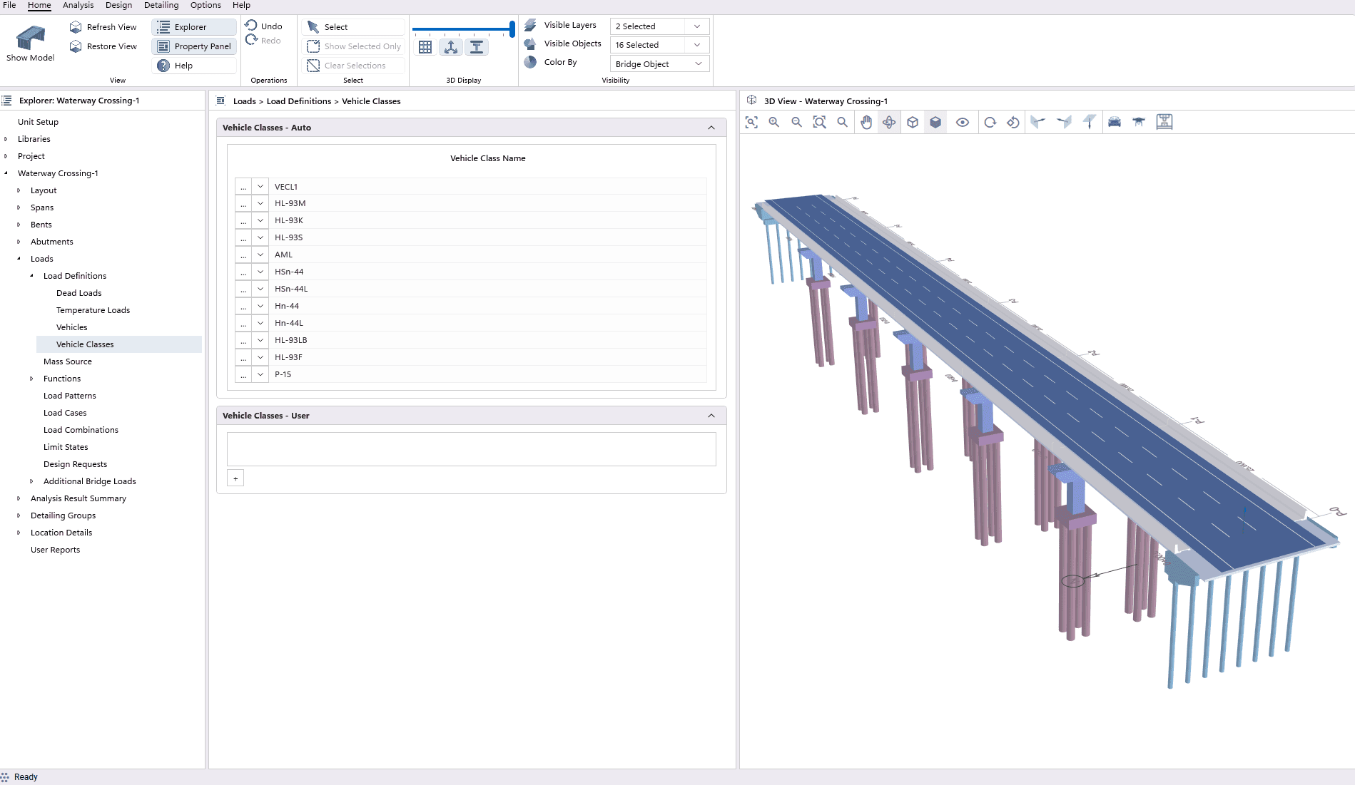1355x785 pixels.
Task: Toggle the Property Panel button
Action: click(x=194, y=46)
